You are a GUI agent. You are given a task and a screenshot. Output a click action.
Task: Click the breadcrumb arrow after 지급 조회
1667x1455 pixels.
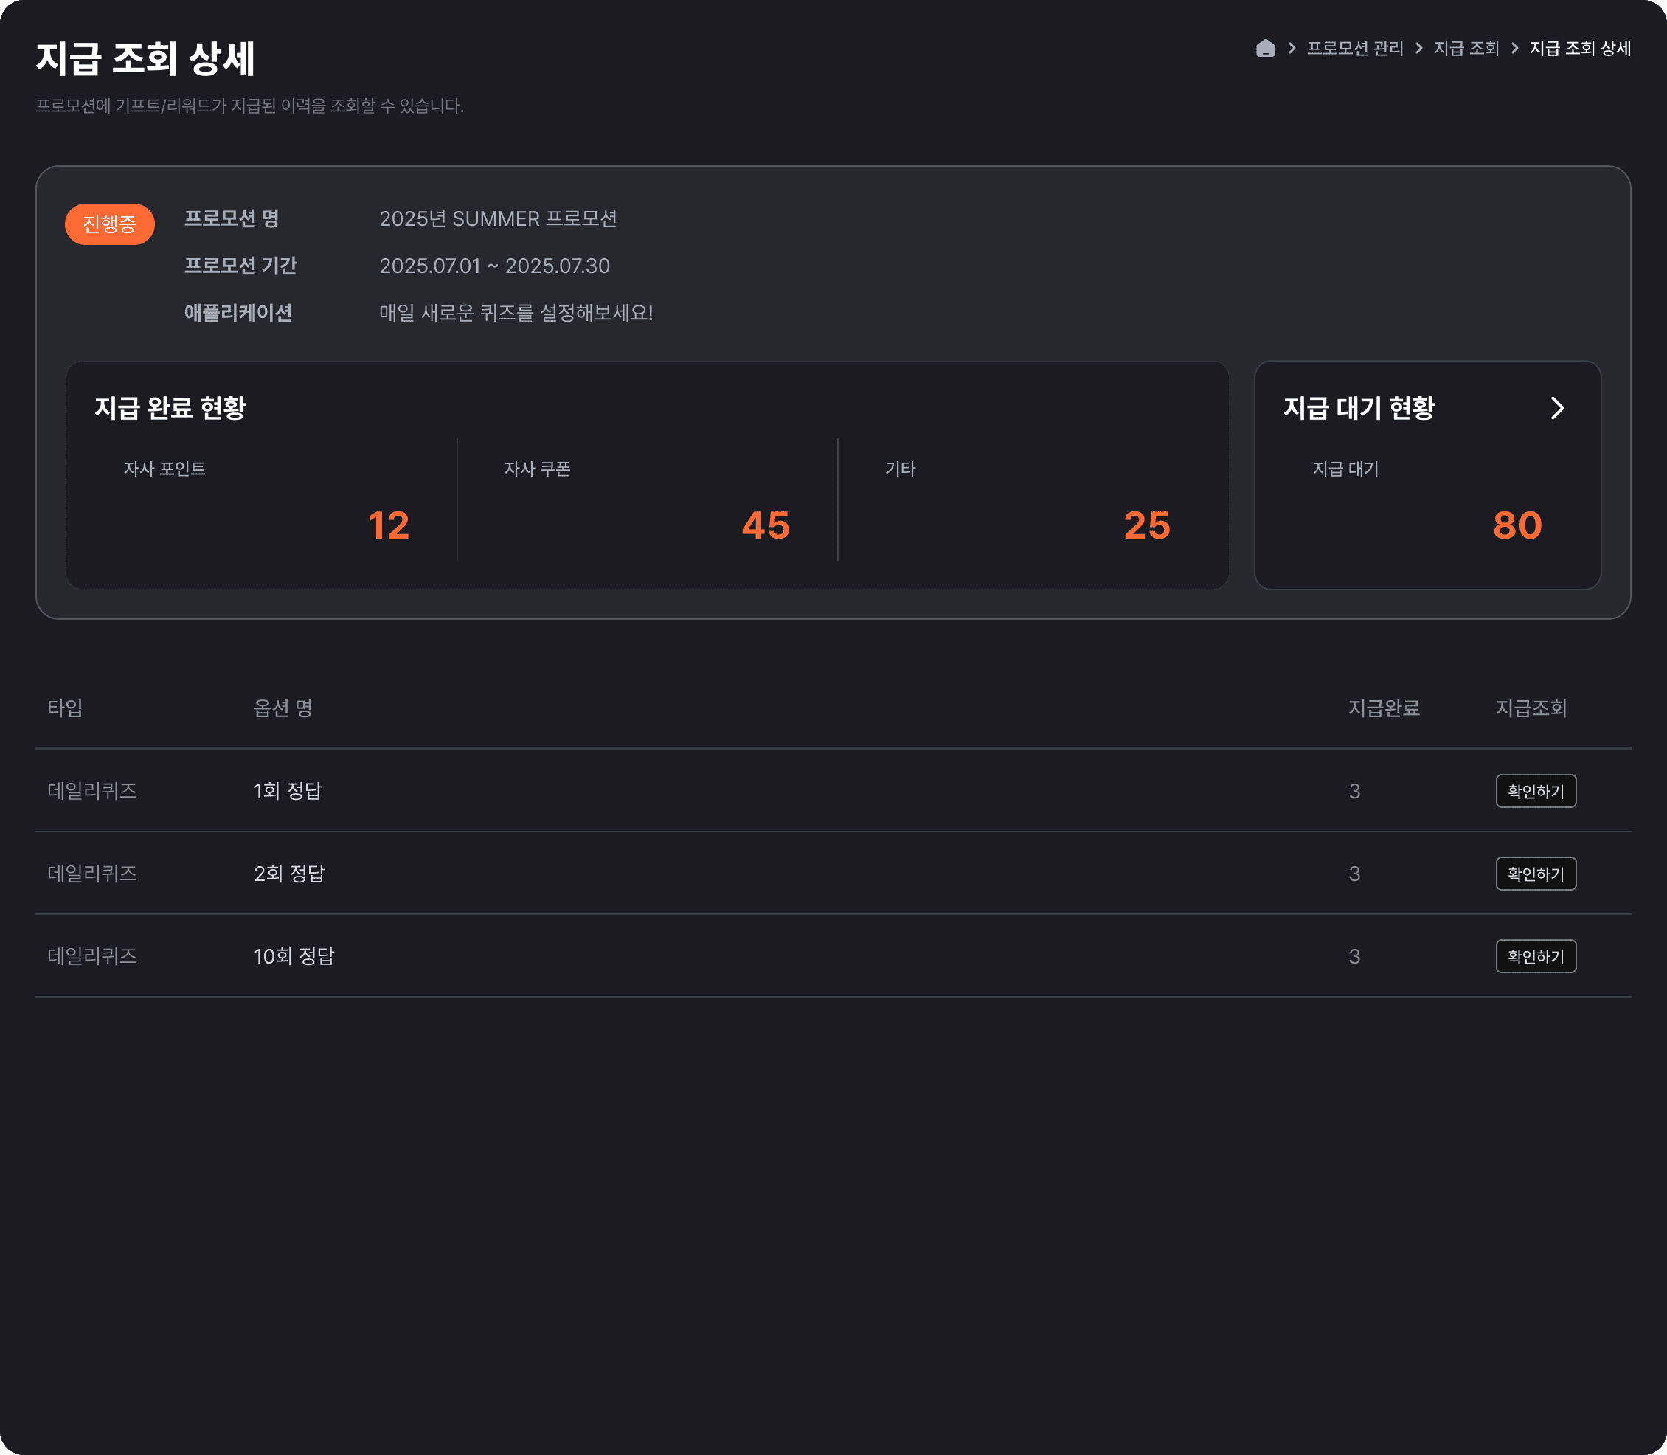[1514, 49]
